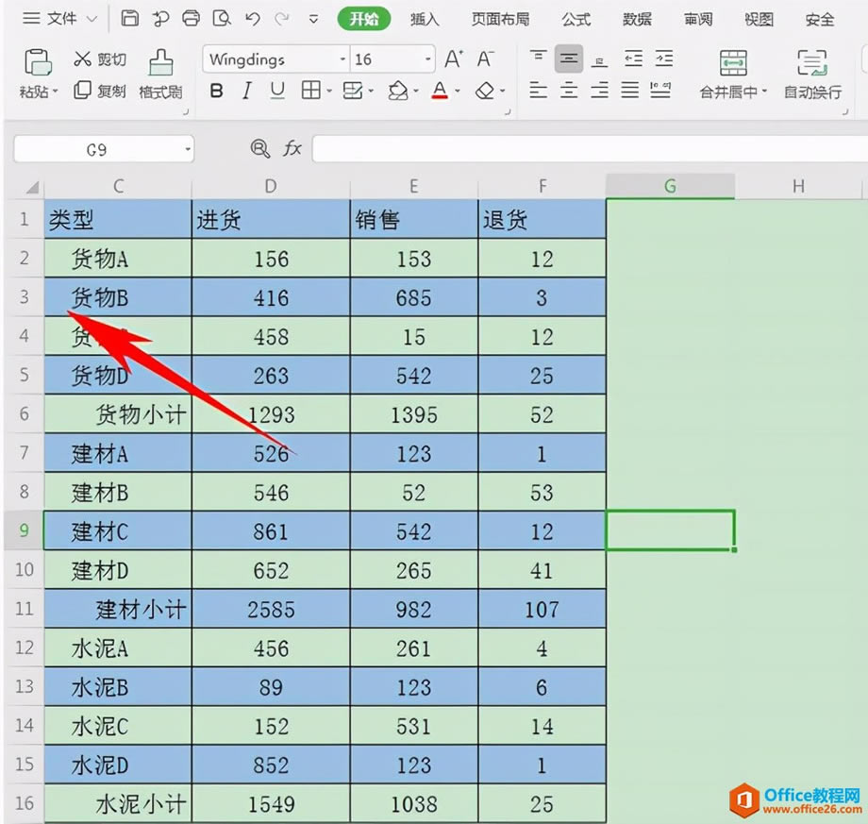The width and height of the screenshot is (868, 824).
Task: Select column D header
Action: point(271,186)
